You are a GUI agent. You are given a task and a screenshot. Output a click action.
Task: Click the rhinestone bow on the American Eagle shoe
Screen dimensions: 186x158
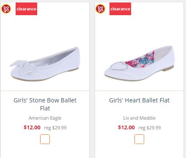click(23, 67)
